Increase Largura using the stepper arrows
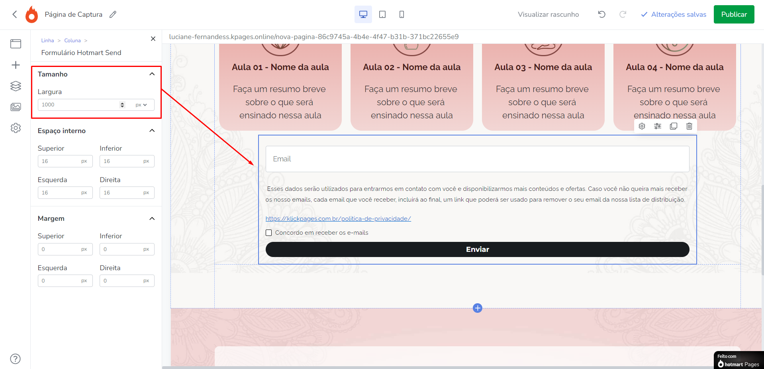This screenshot has width=764, height=369. pos(122,103)
